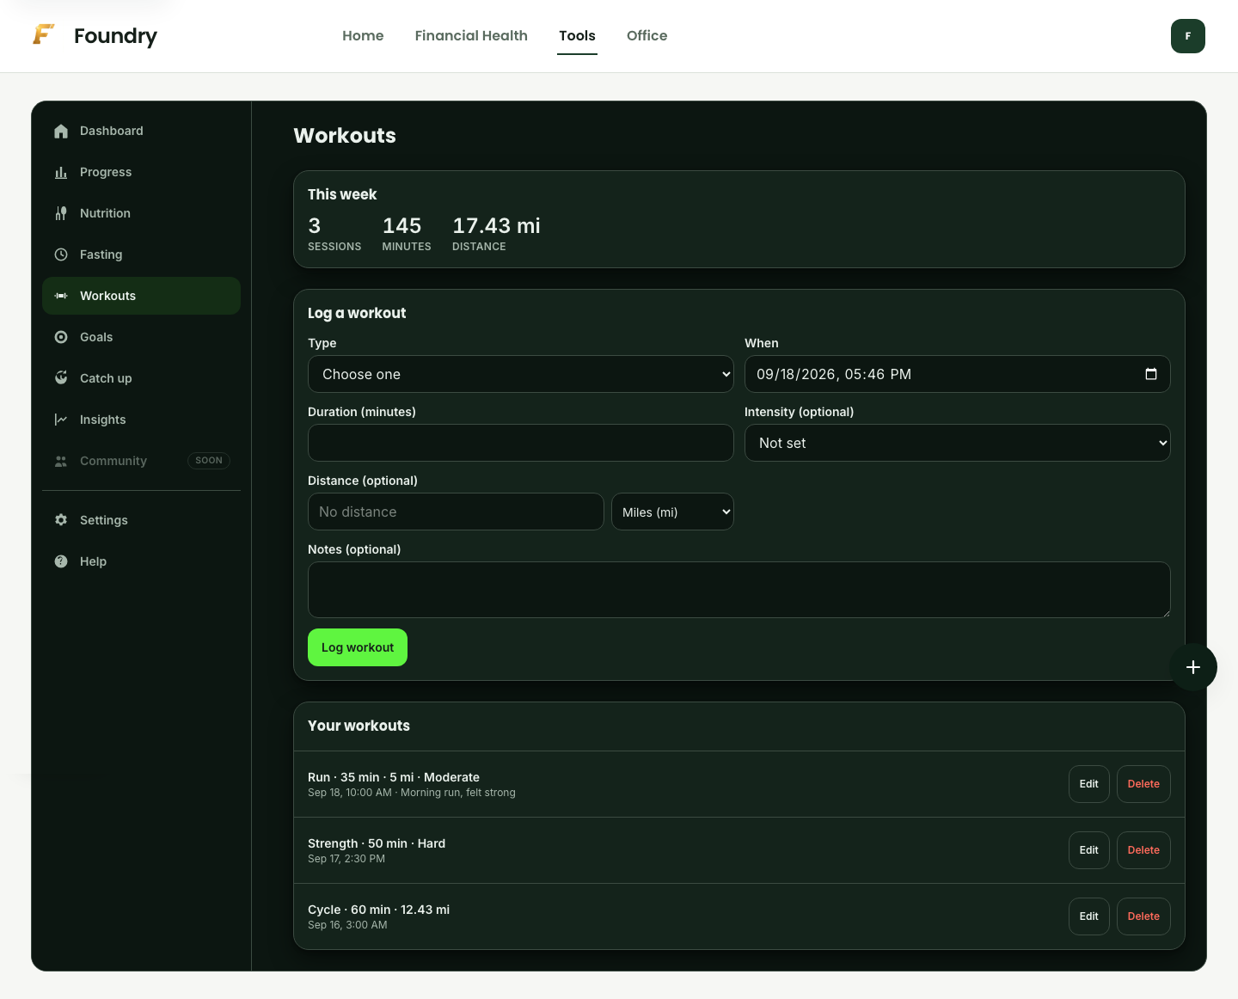Click the Foundry brand name
Viewport: 1238px width, 999px height.
click(115, 36)
